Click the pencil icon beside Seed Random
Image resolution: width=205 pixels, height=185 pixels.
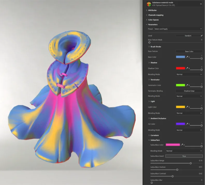(x=202, y=36)
